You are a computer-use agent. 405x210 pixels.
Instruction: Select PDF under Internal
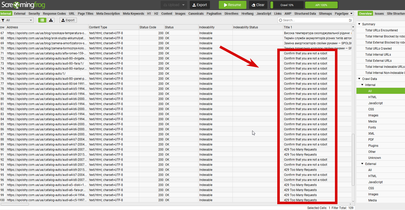(371, 139)
